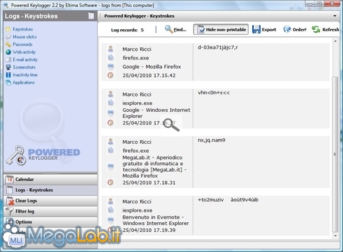Click the Applications windows icon
The width and height of the screenshot is (343, 252).
pos(8,83)
